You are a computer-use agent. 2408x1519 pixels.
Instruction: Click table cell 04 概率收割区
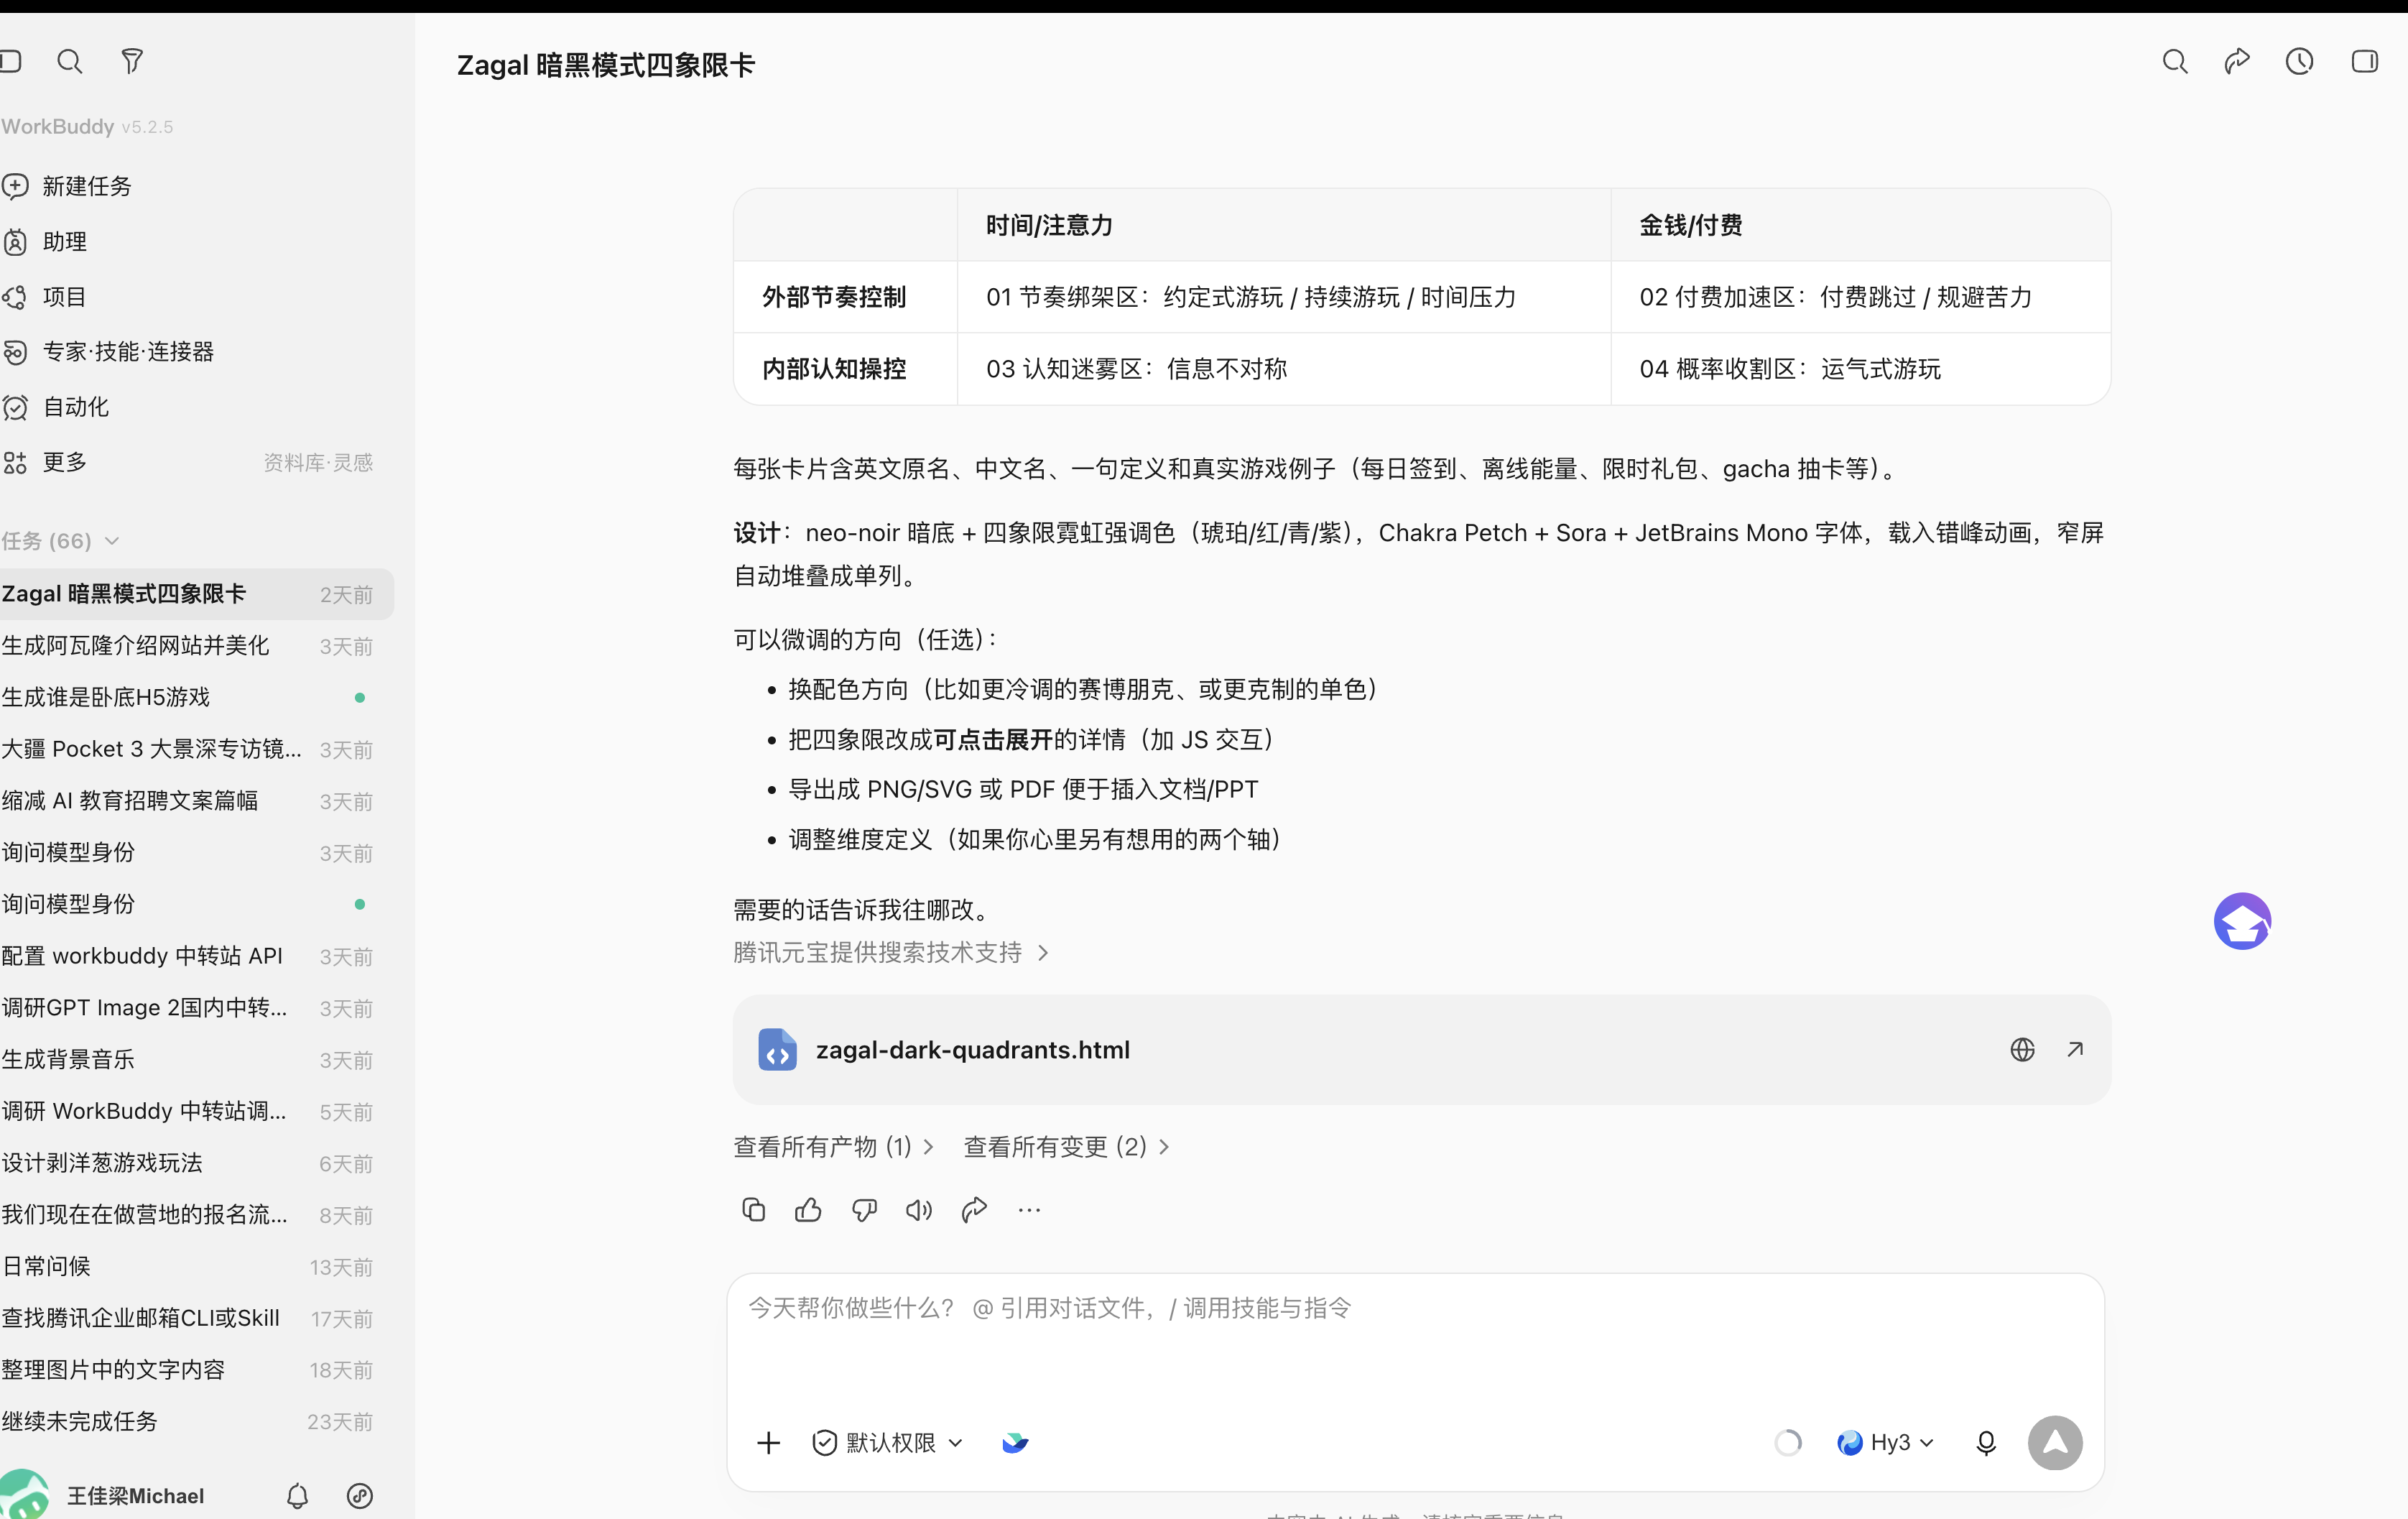(1860, 369)
